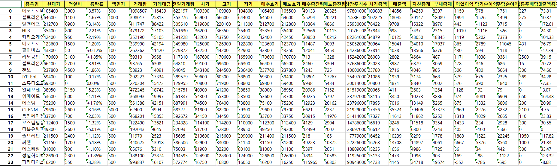557x166 pixels.
Task: Click the -5.23% change rate cell
Action: (x=97, y=90)
